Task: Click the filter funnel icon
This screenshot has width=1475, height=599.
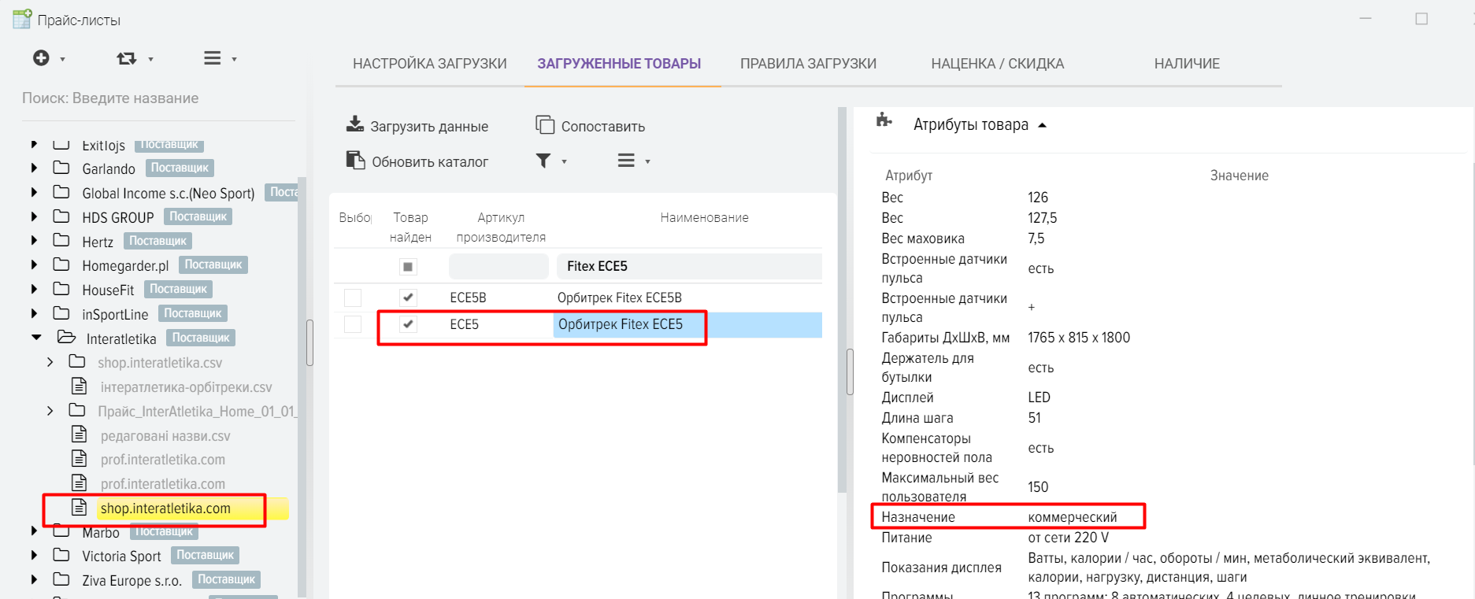Action: coord(543,161)
